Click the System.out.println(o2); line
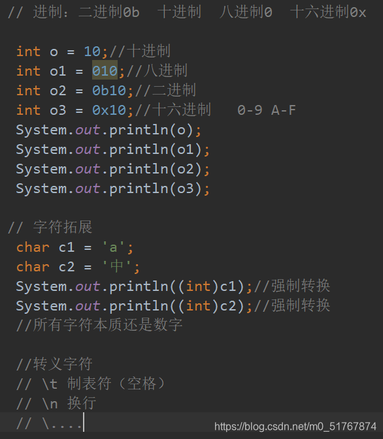This screenshot has width=383, height=439. coord(113,170)
